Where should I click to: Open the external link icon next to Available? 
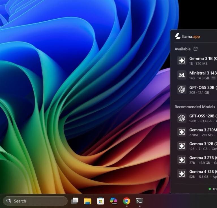pyautogui.click(x=195, y=49)
